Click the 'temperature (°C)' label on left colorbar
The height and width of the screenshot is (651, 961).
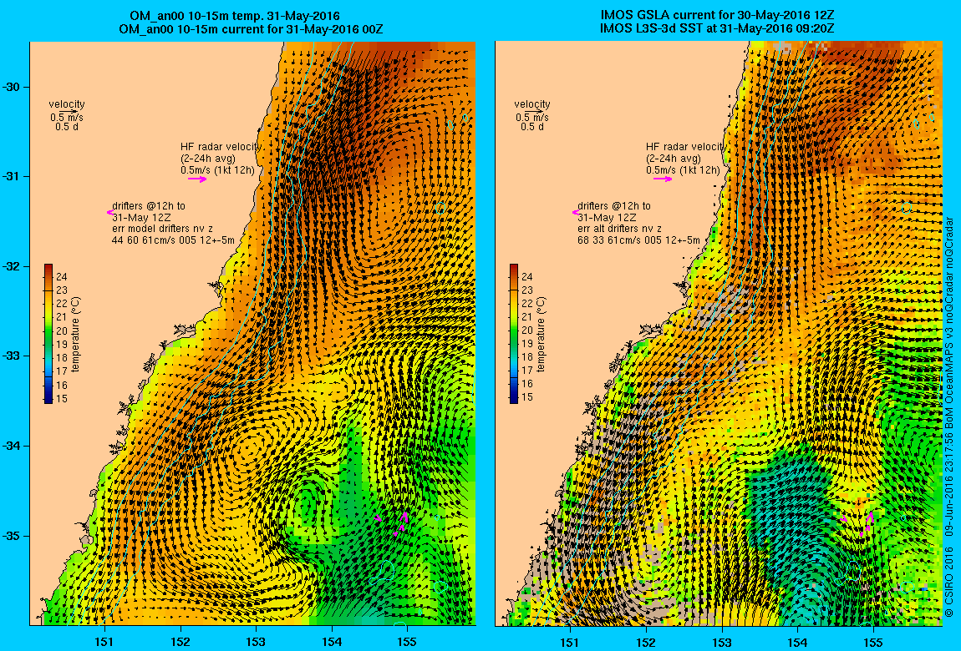point(75,334)
